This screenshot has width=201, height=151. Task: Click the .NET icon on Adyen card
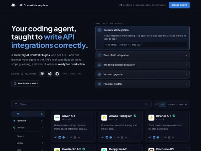pos(56,137)
